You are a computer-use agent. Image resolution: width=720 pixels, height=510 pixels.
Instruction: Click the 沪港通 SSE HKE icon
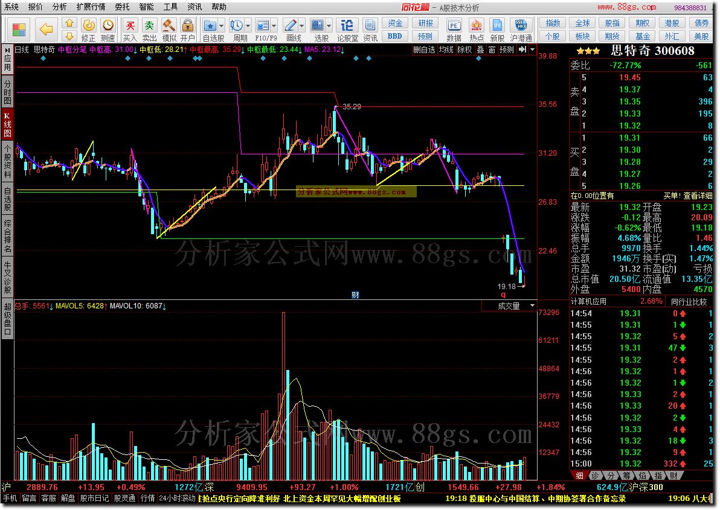521,25
